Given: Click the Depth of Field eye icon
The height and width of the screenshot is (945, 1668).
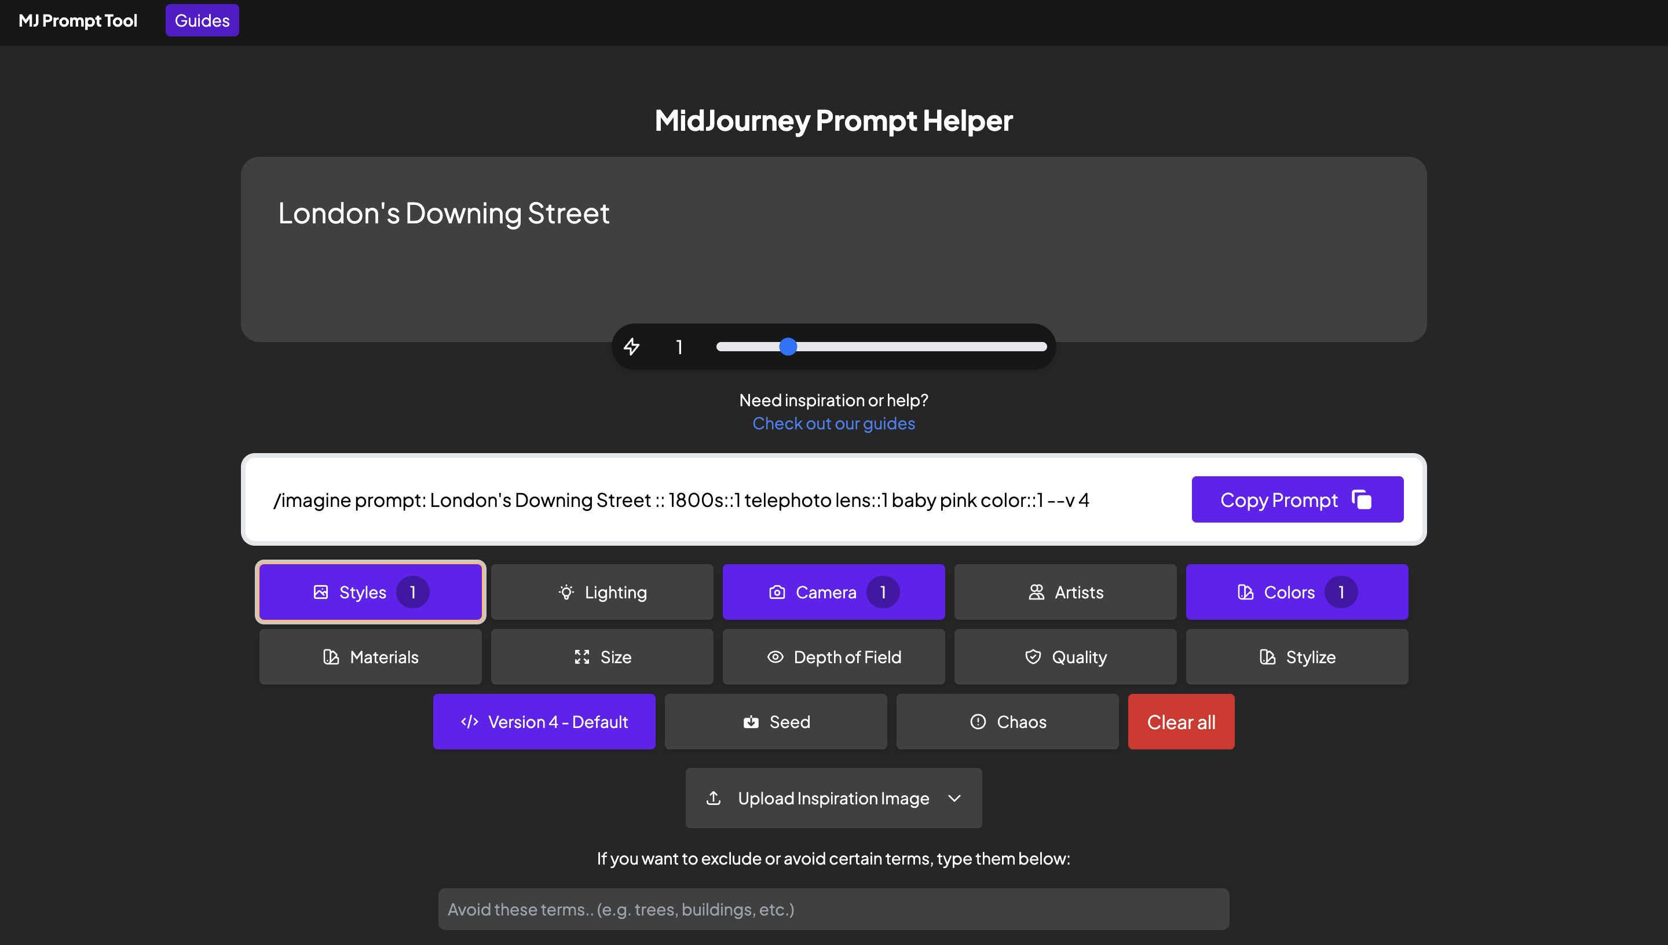Looking at the screenshot, I should coord(776,656).
